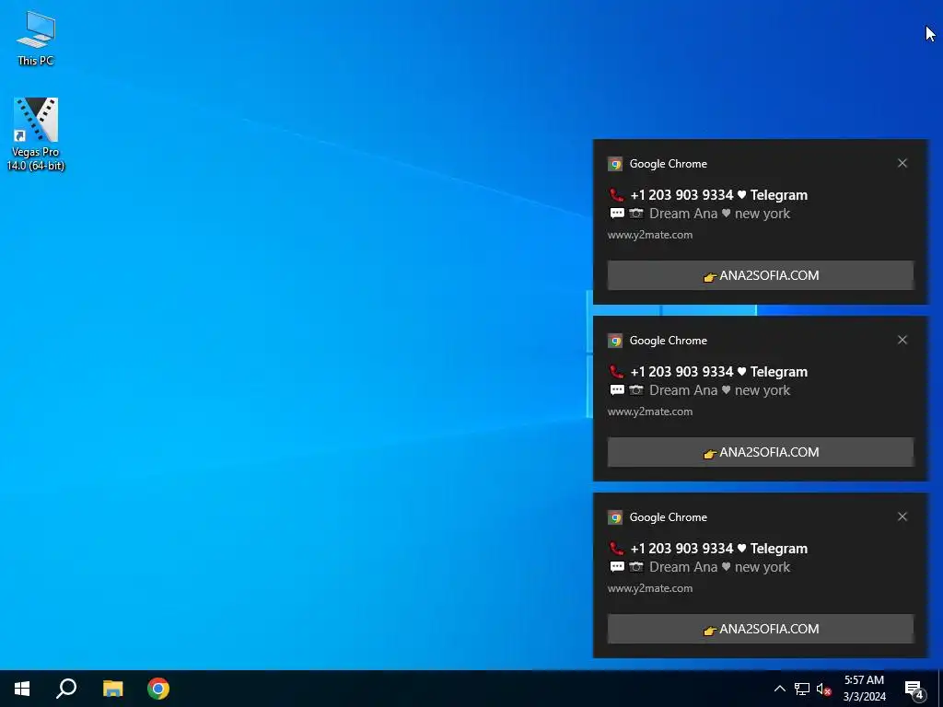
Task: Click www.y2mate.com in the middle notification
Action: (x=650, y=411)
